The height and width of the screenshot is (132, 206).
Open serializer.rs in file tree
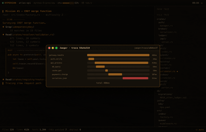tap(168, 32)
